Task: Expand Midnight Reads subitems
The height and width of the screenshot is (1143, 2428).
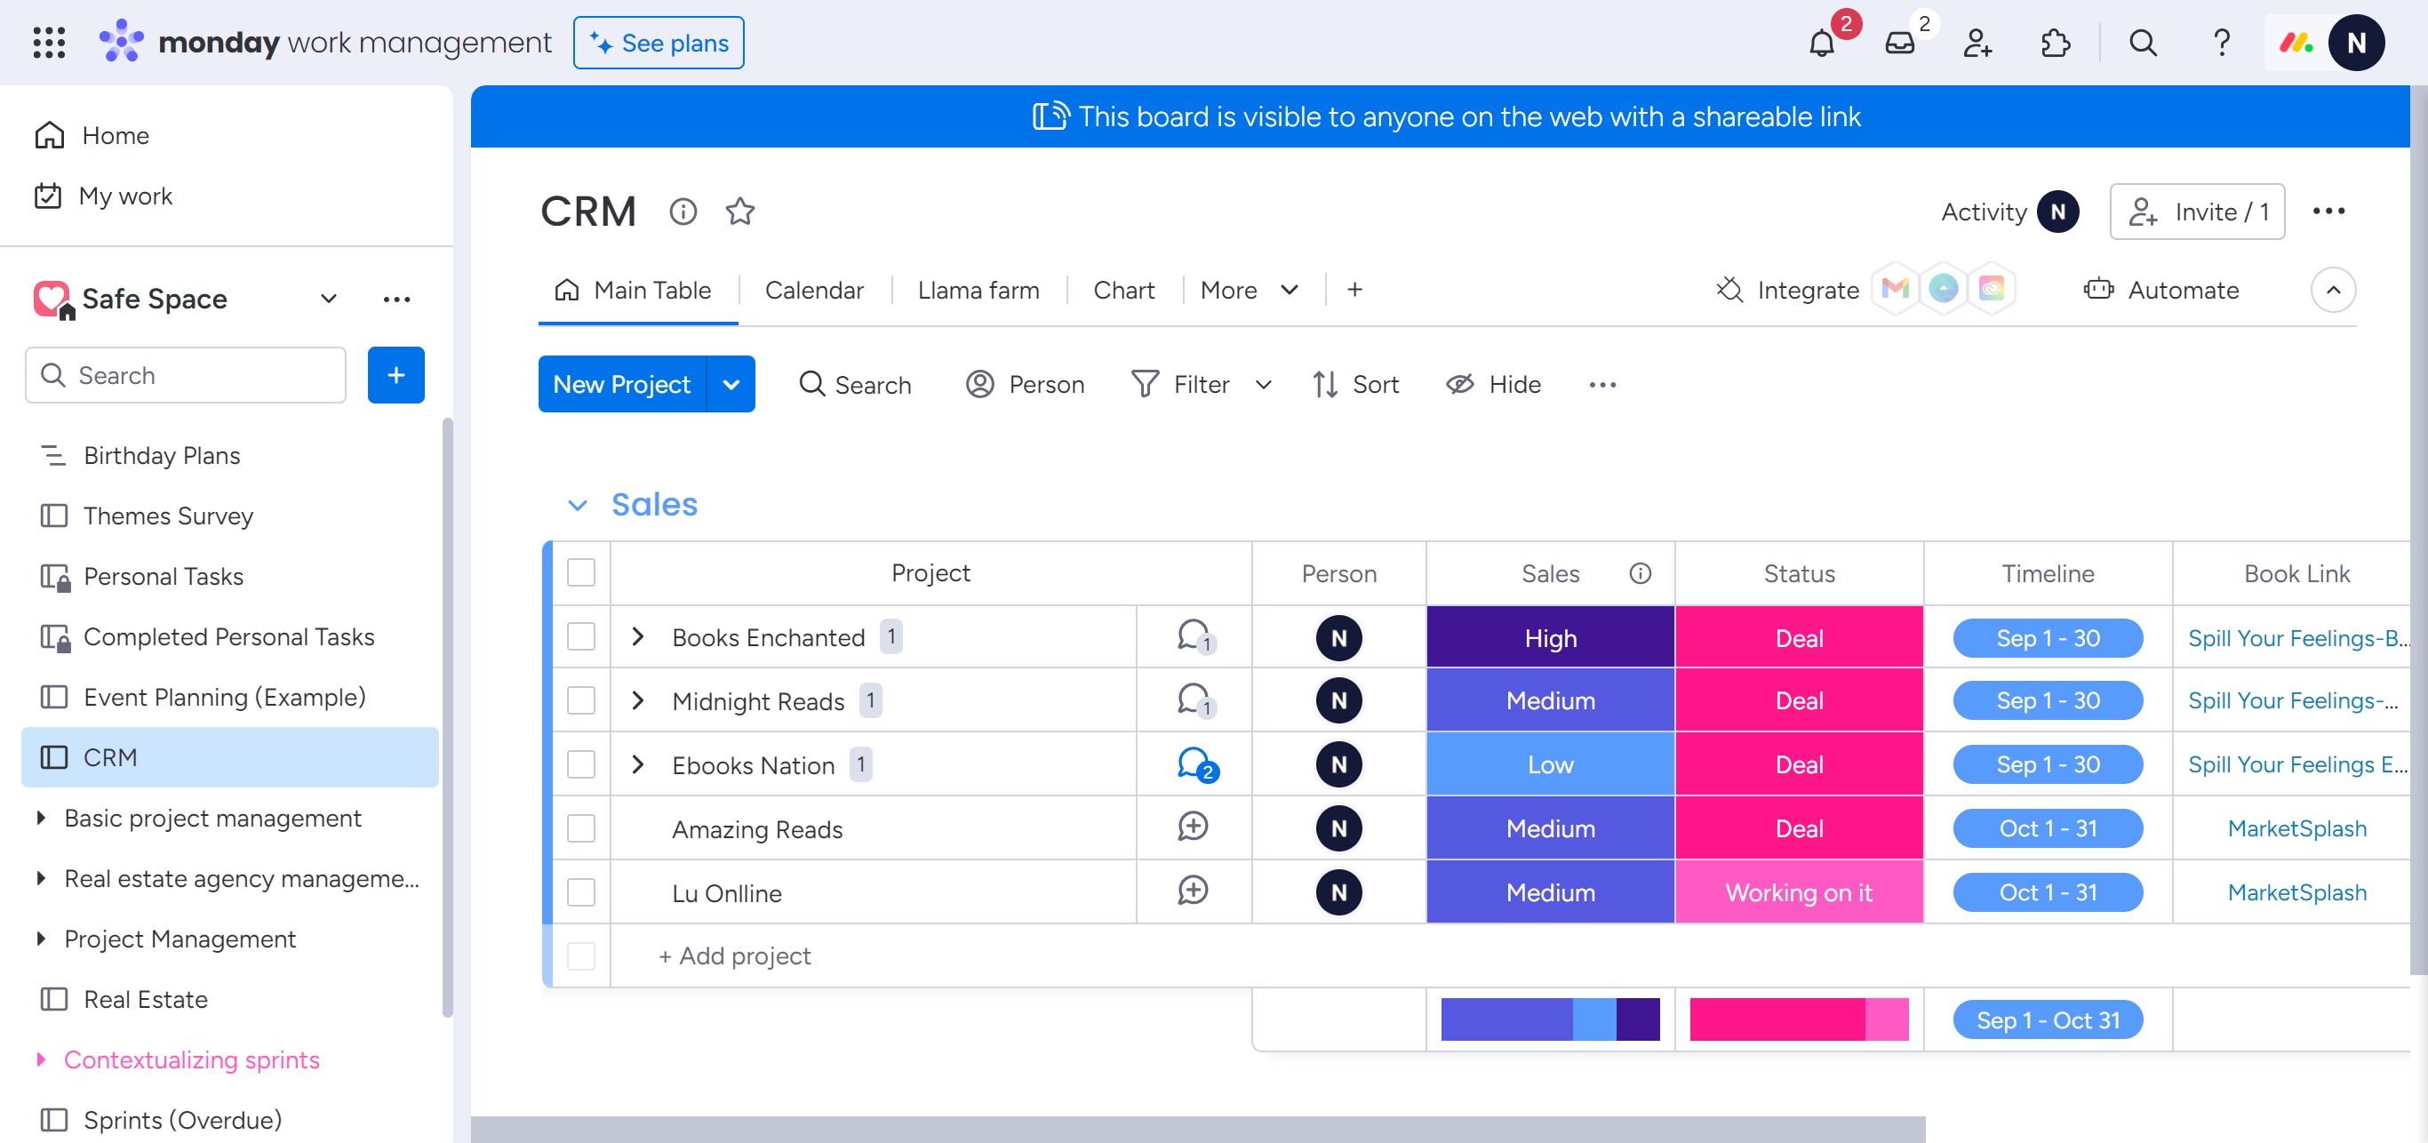Action: pos(638,700)
